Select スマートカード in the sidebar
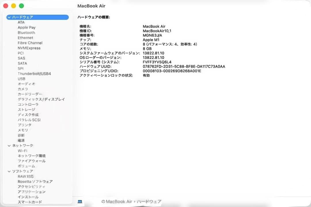 coord(30,202)
